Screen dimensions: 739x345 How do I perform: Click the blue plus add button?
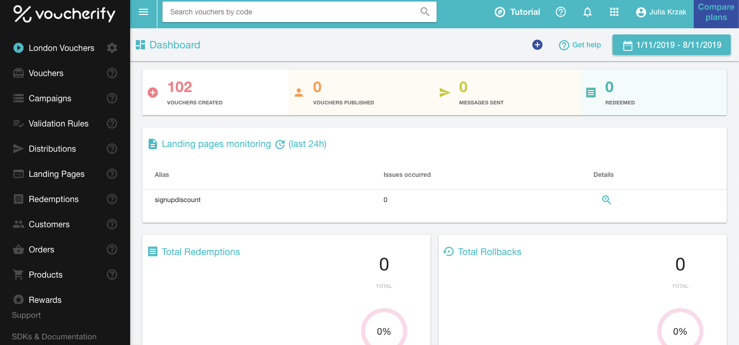537,45
